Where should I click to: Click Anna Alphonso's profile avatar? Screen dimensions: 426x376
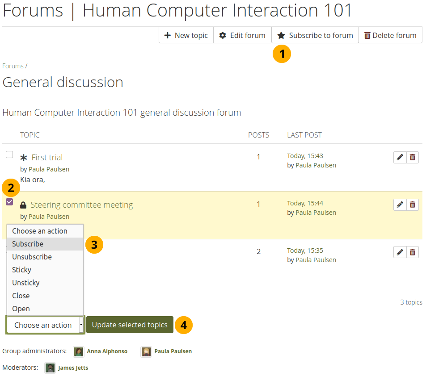point(79,351)
